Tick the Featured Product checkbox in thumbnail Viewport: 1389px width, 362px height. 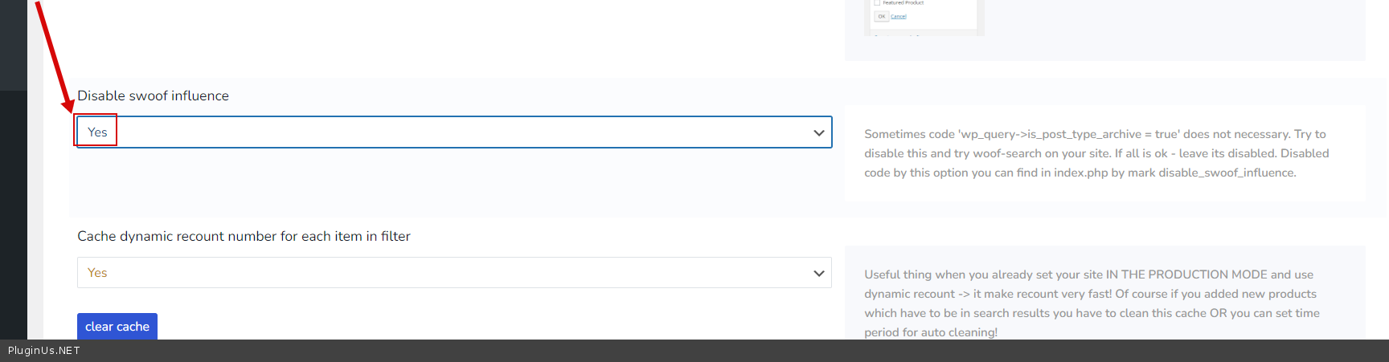(877, 3)
